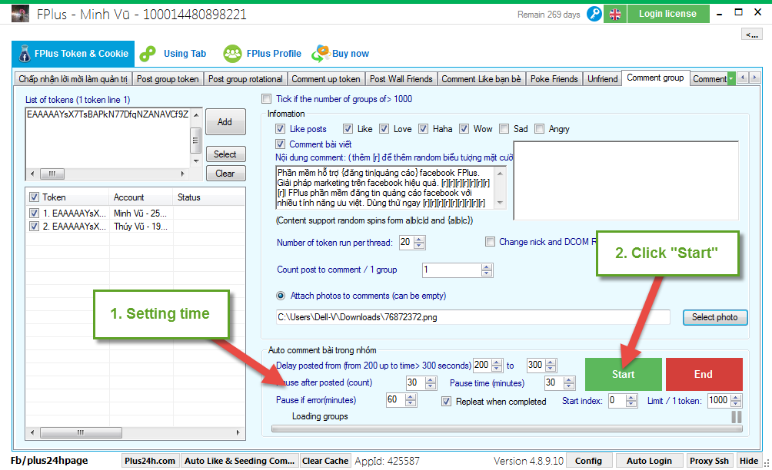Open the tab list dropdown arrow
This screenshot has width=772, height=470.
(x=731, y=78)
